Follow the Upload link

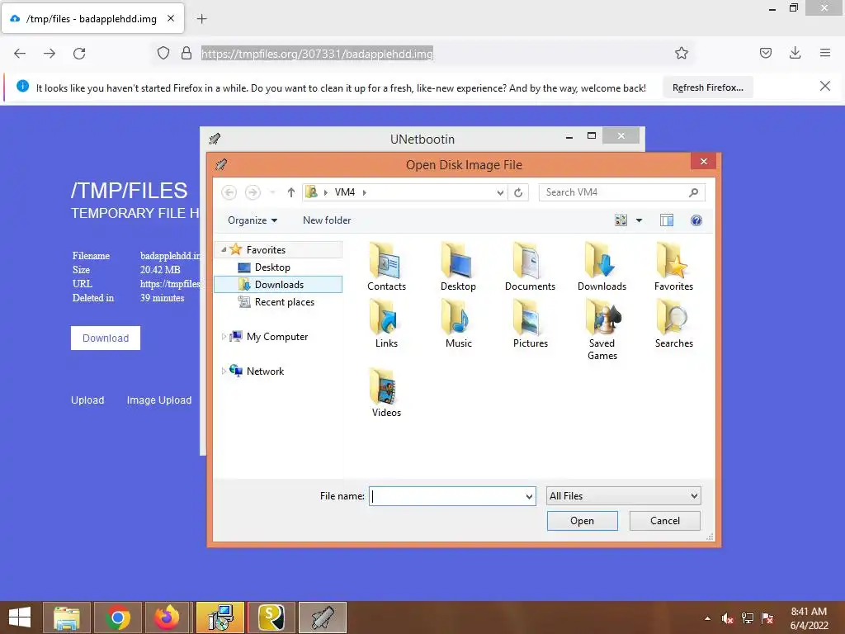coord(87,400)
